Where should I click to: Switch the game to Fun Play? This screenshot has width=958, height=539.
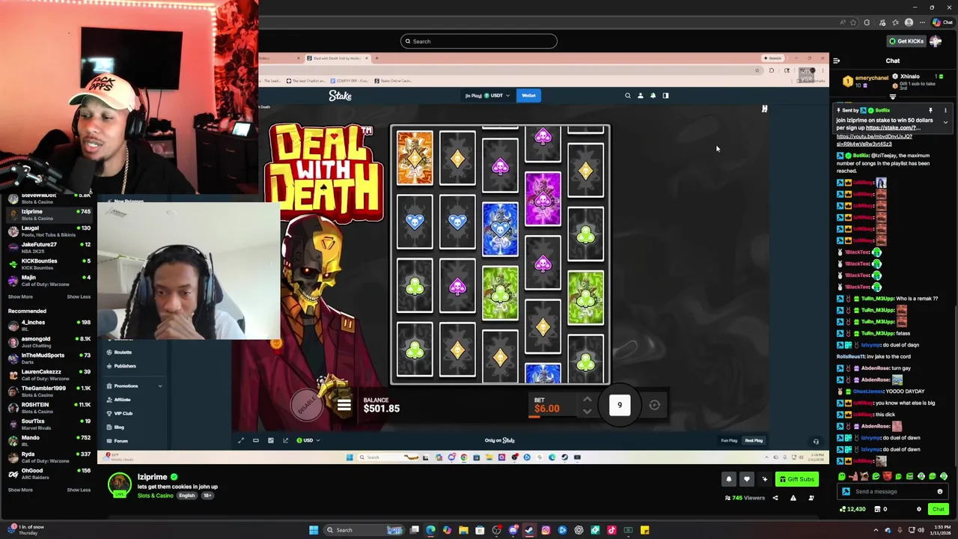point(728,440)
